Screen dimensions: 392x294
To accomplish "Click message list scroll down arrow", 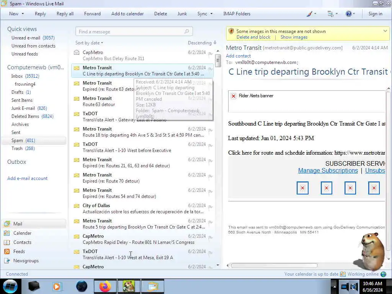I will [x=218, y=265].
